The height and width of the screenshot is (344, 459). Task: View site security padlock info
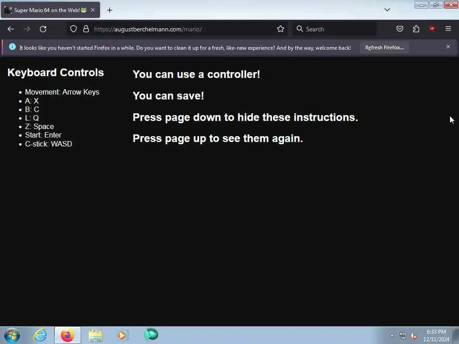click(x=86, y=29)
